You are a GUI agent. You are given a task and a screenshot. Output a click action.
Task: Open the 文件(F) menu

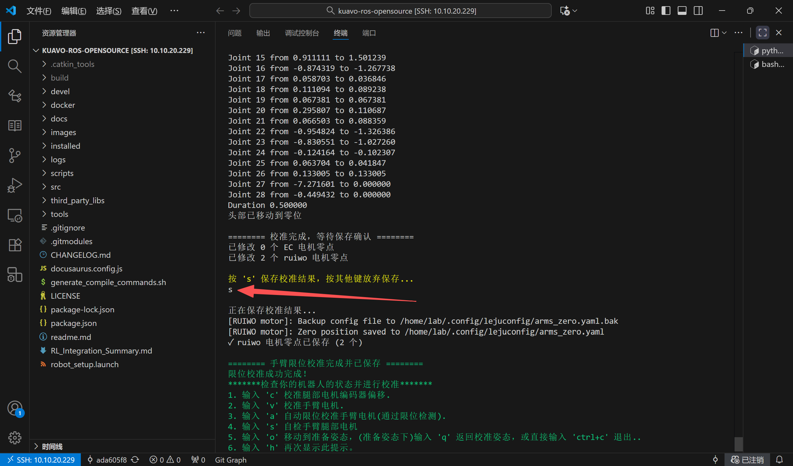click(x=38, y=11)
